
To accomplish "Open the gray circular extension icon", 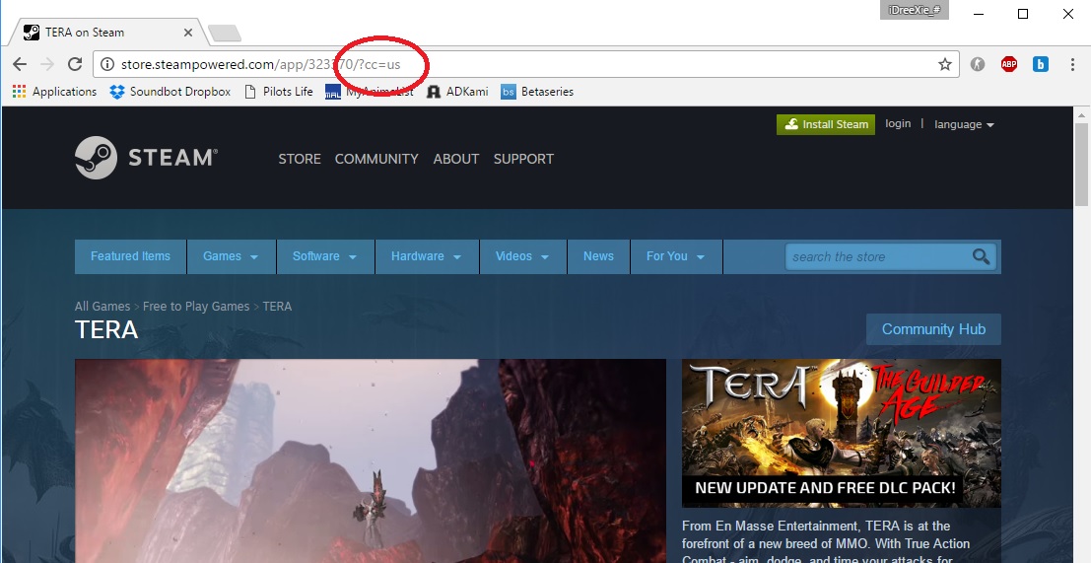I will pos(978,65).
